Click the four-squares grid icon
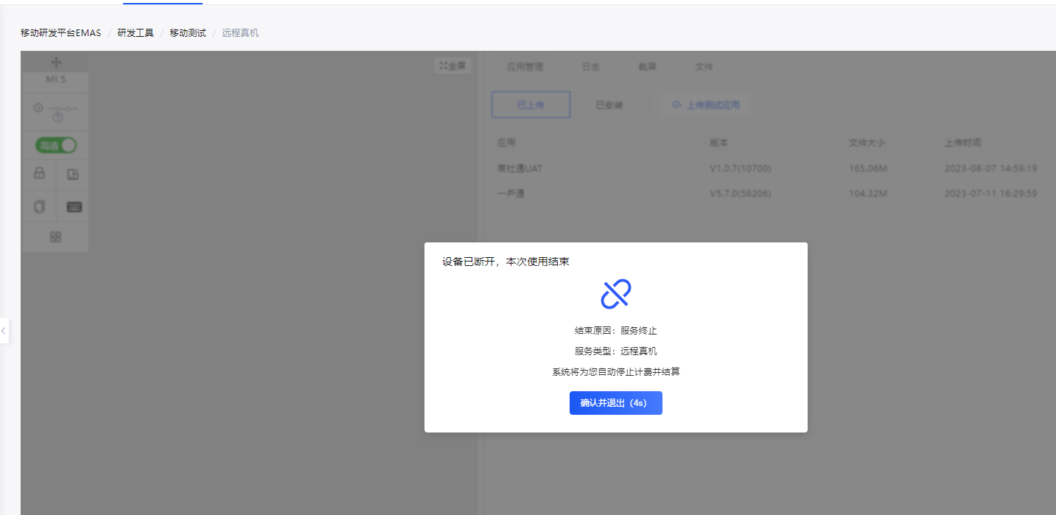 coord(56,237)
